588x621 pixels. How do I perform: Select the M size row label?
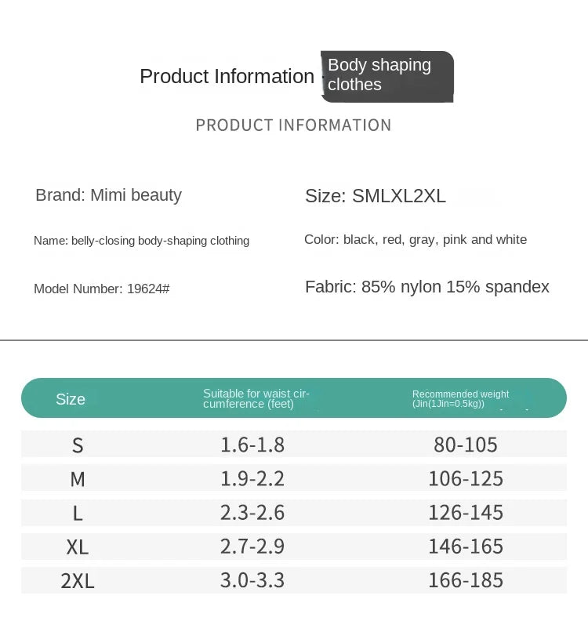tap(78, 479)
